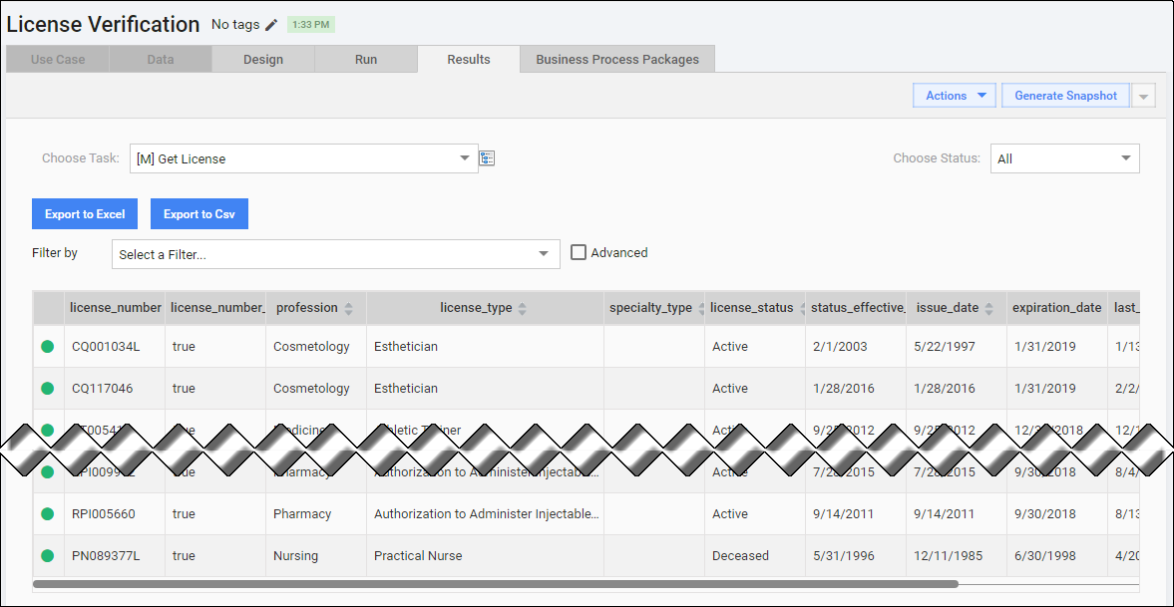Switch to the Design tab

pos(262,59)
